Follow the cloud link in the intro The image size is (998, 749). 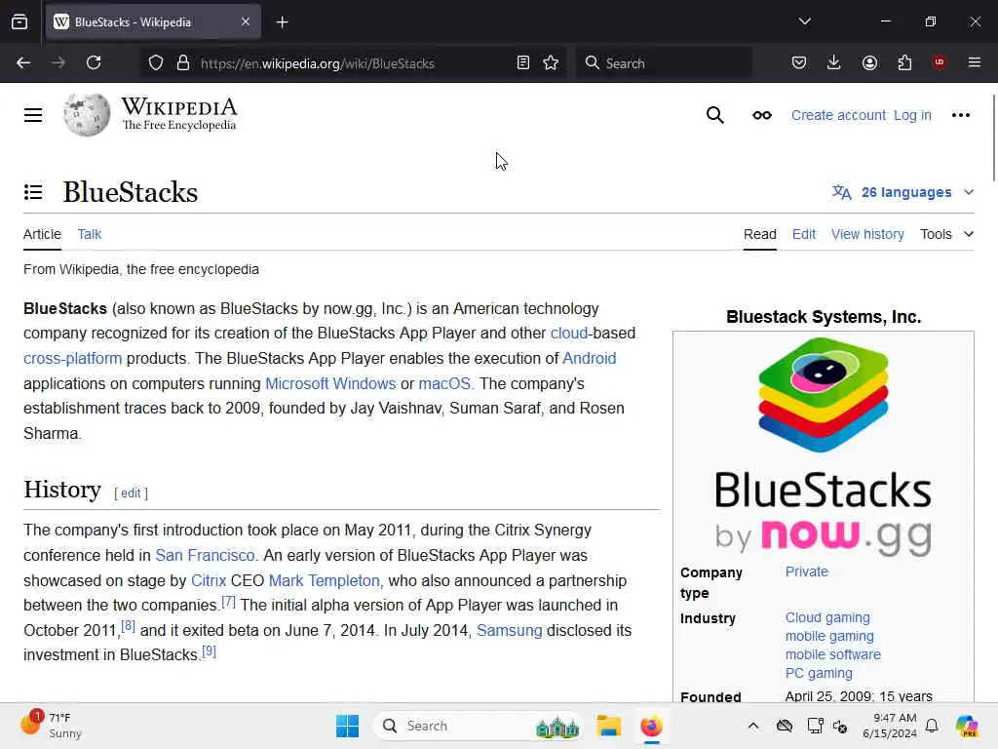click(569, 334)
